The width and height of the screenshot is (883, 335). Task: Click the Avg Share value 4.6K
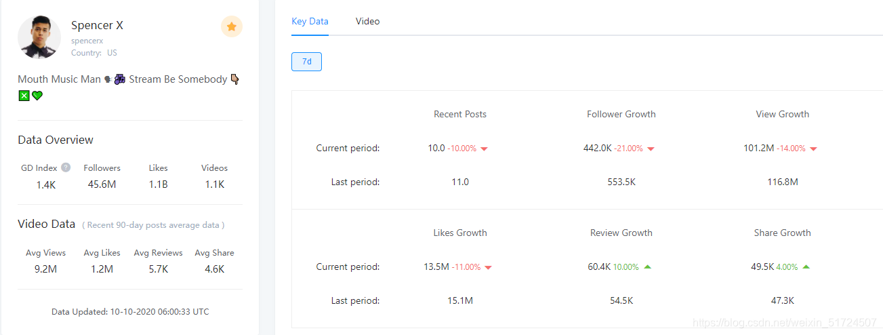[214, 269]
